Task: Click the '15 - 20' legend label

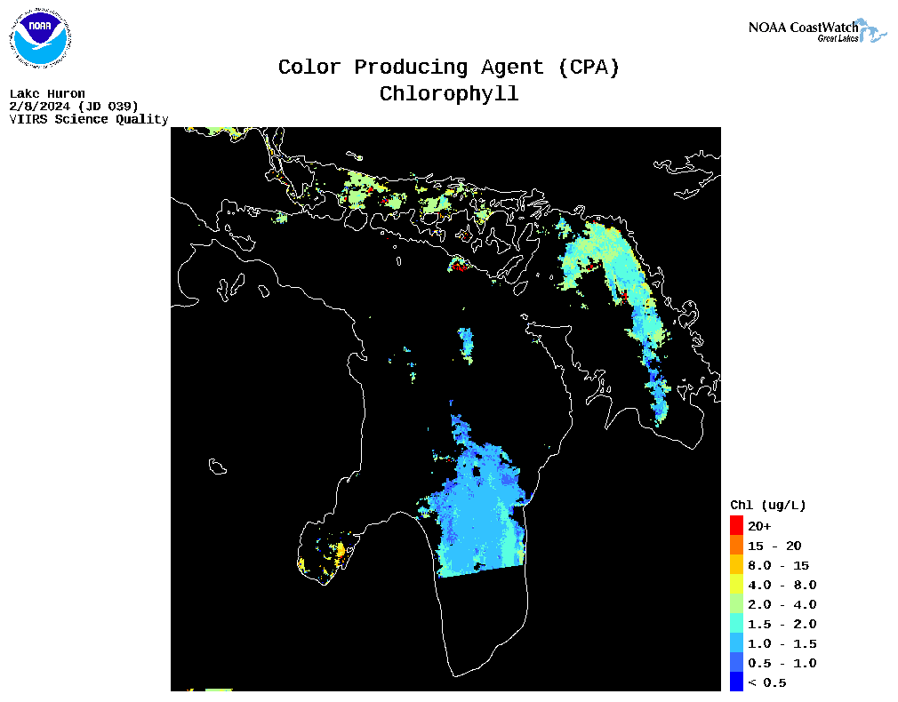Action: 774,546
